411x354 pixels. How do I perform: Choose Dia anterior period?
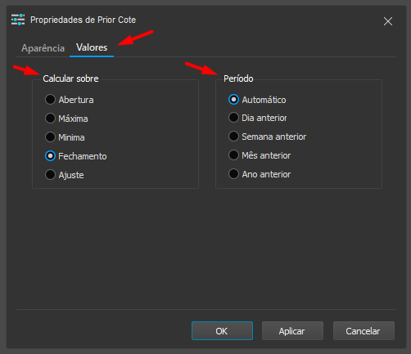tap(257, 118)
